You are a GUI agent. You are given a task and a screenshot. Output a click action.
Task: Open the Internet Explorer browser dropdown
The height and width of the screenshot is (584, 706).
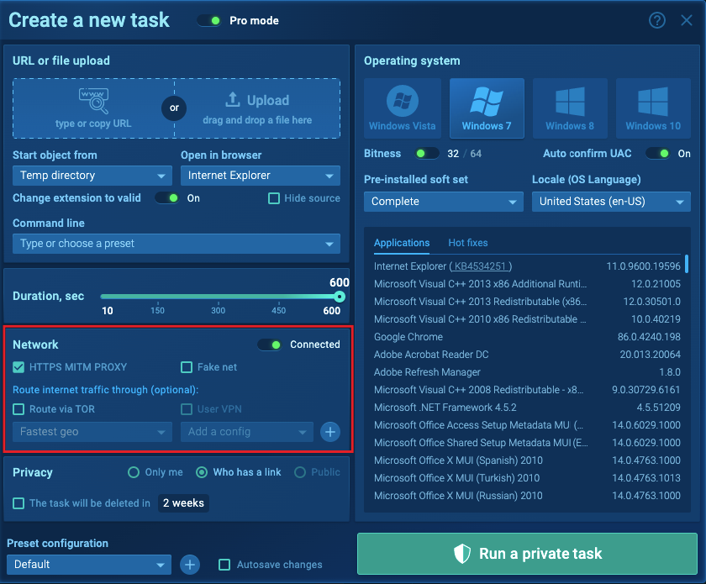[261, 176]
